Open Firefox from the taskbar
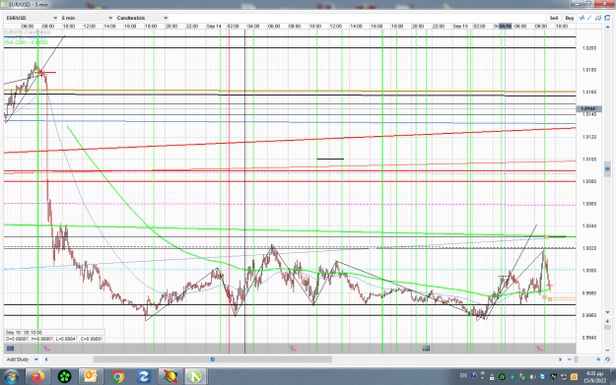Image resolution: width=616 pixels, height=385 pixels. pyautogui.click(x=38, y=377)
